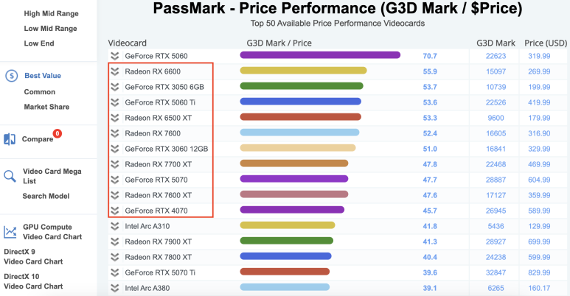570x296 pixels.
Task: Open Market Share sidebar item
Action: coord(46,107)
